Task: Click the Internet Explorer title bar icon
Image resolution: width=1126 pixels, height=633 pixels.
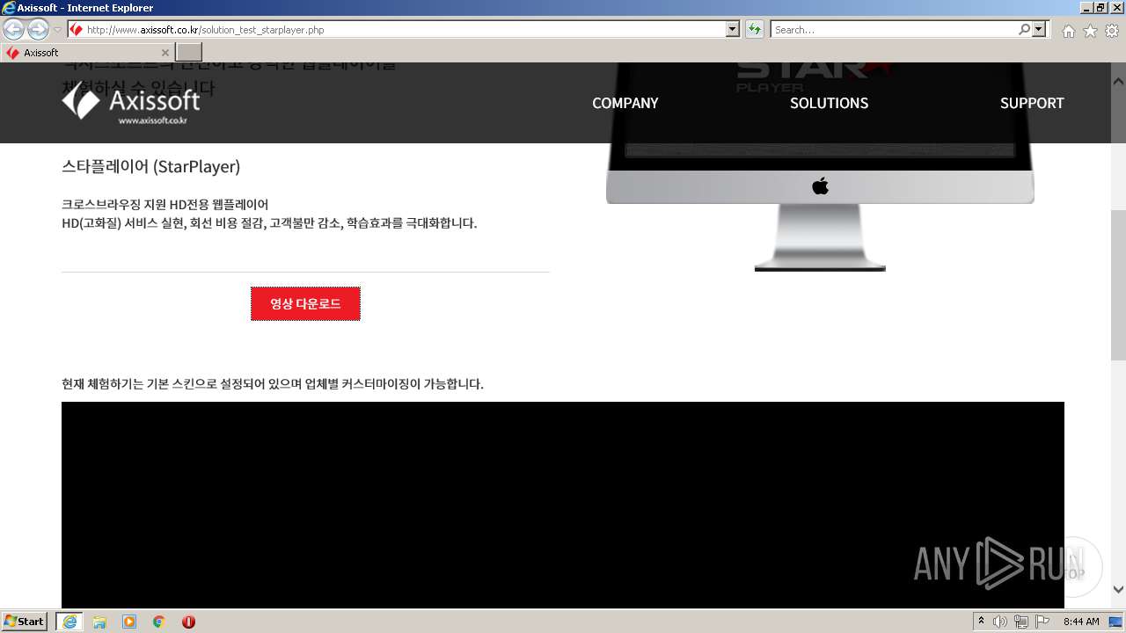Action: tap(8, 8)
